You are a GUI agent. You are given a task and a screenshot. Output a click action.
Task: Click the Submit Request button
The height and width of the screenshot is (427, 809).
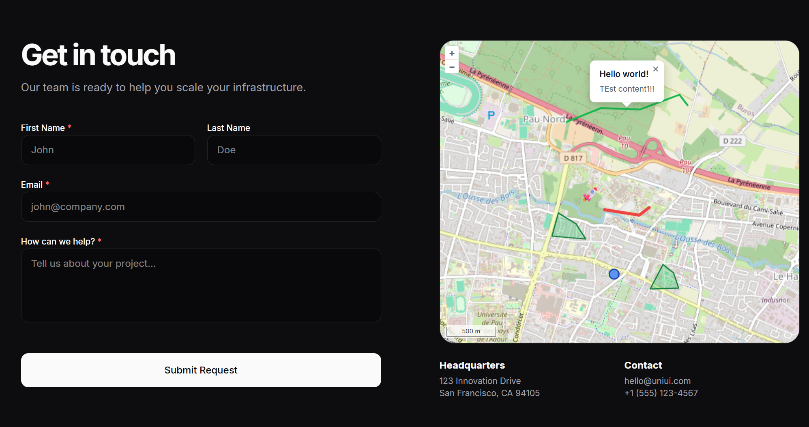[x=201, y=370]
